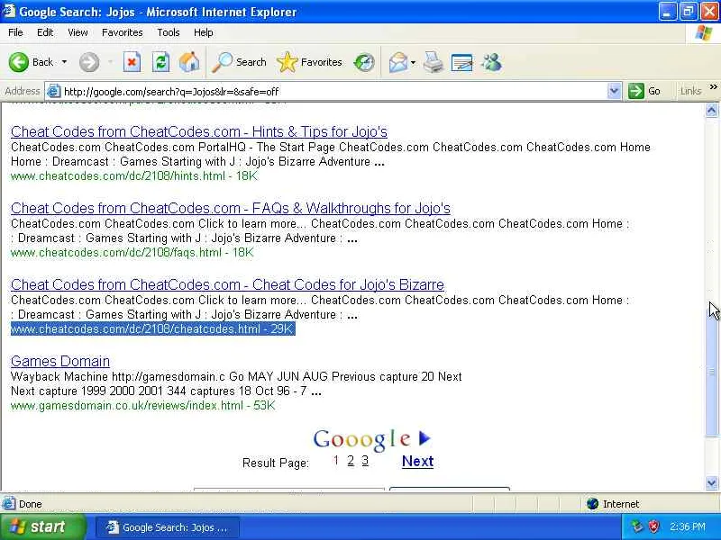Click the Edit page toolbar icon
This screenshot has height=540, width=721.
click(x=461, y=62)
